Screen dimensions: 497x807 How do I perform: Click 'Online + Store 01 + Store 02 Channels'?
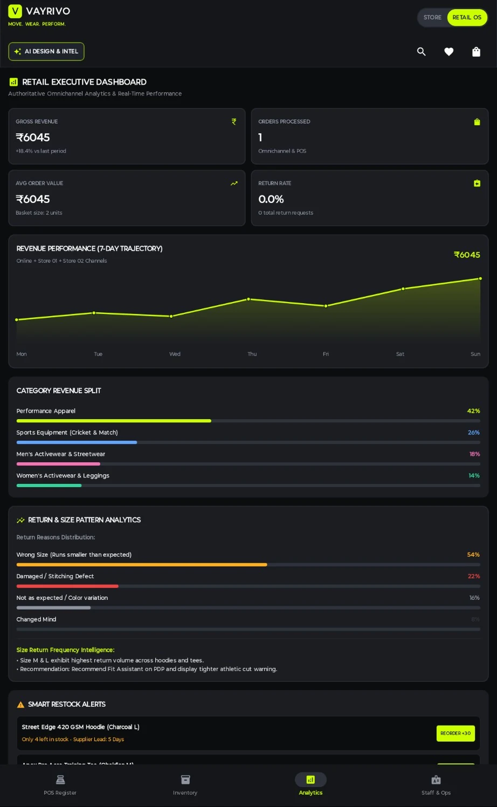pyautogui.click(x=61, y=261)
